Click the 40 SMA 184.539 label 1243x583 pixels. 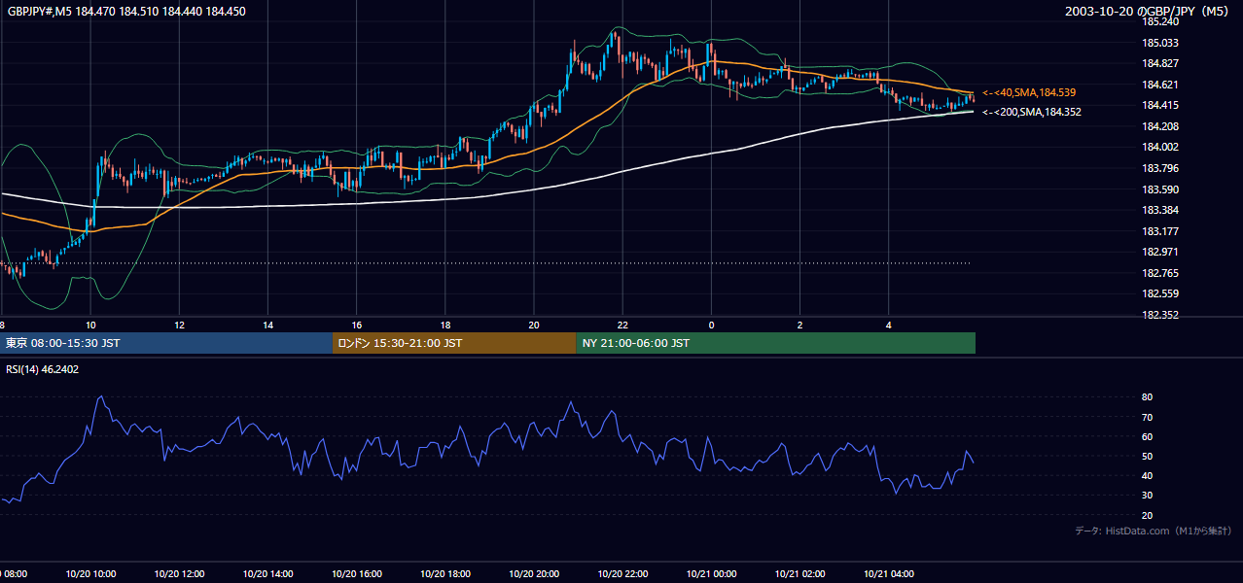[x=1029, y=92]
